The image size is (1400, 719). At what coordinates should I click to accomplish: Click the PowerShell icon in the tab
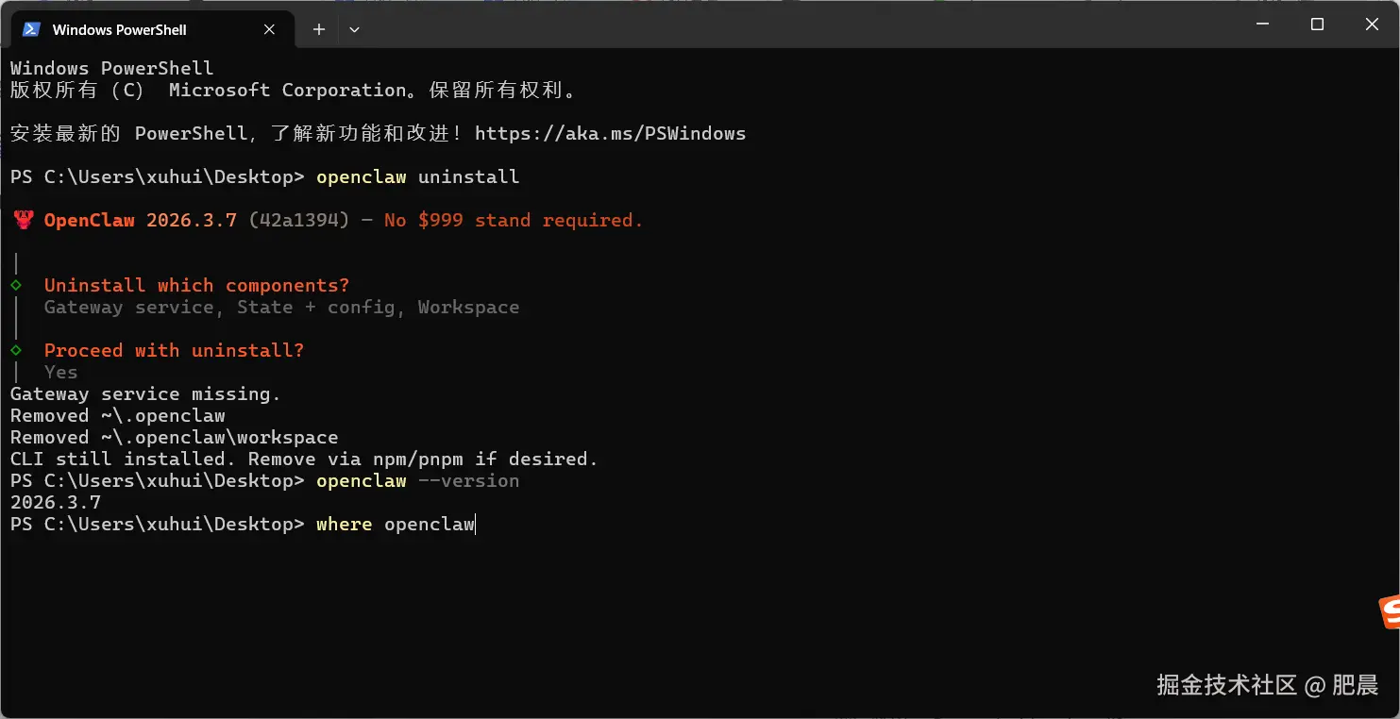coord(31,29)
